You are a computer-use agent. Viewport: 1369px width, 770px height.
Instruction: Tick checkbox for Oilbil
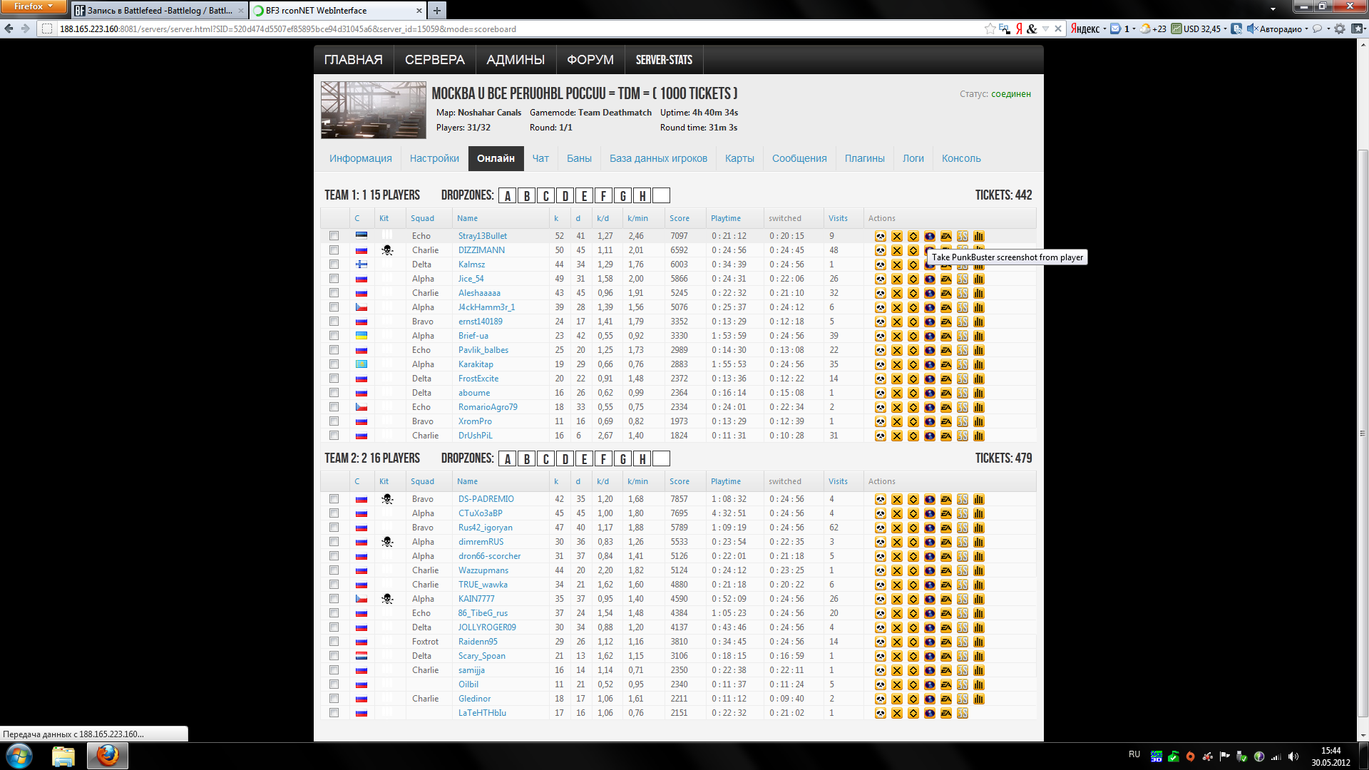334,684
